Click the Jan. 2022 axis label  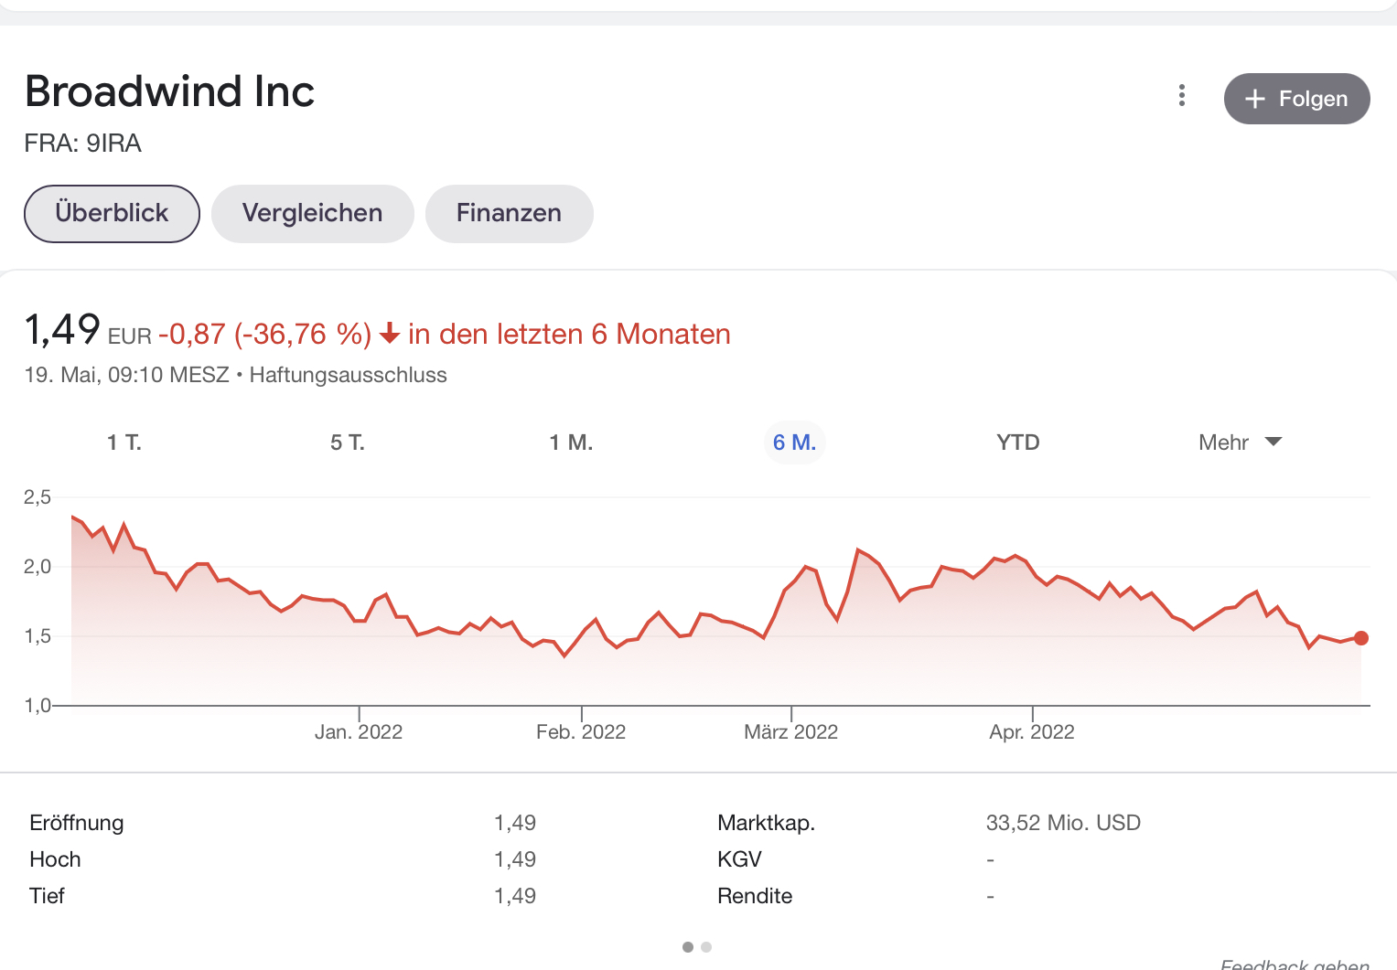coord(359,731)
